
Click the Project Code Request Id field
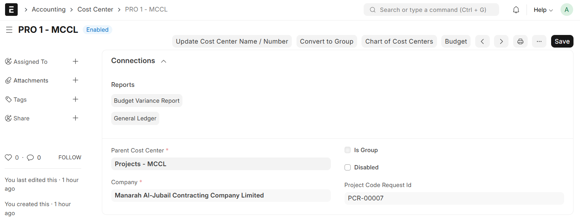[454, 198]
